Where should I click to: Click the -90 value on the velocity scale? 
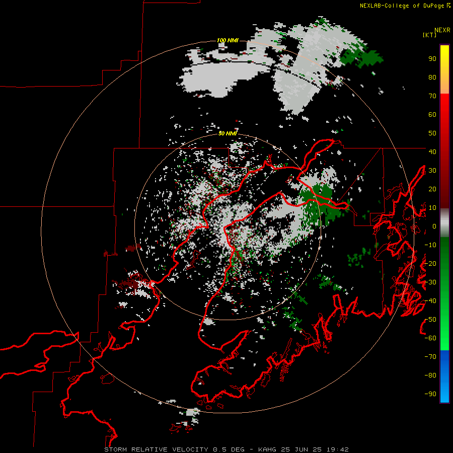pos(430,394)
